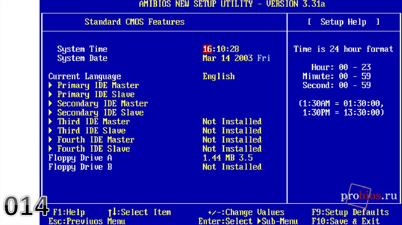Select the Floppy Drive B option
This screenshot has height=225, width=402.
[x=80, y=167]
